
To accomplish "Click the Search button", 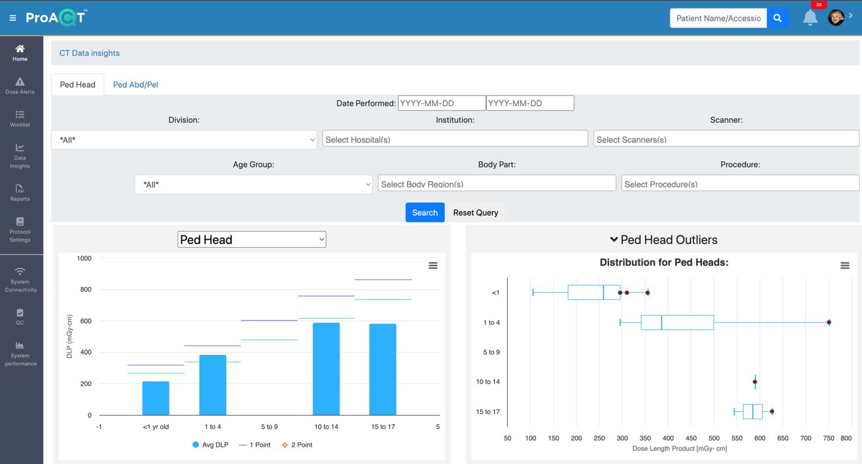I will point(425,213).
